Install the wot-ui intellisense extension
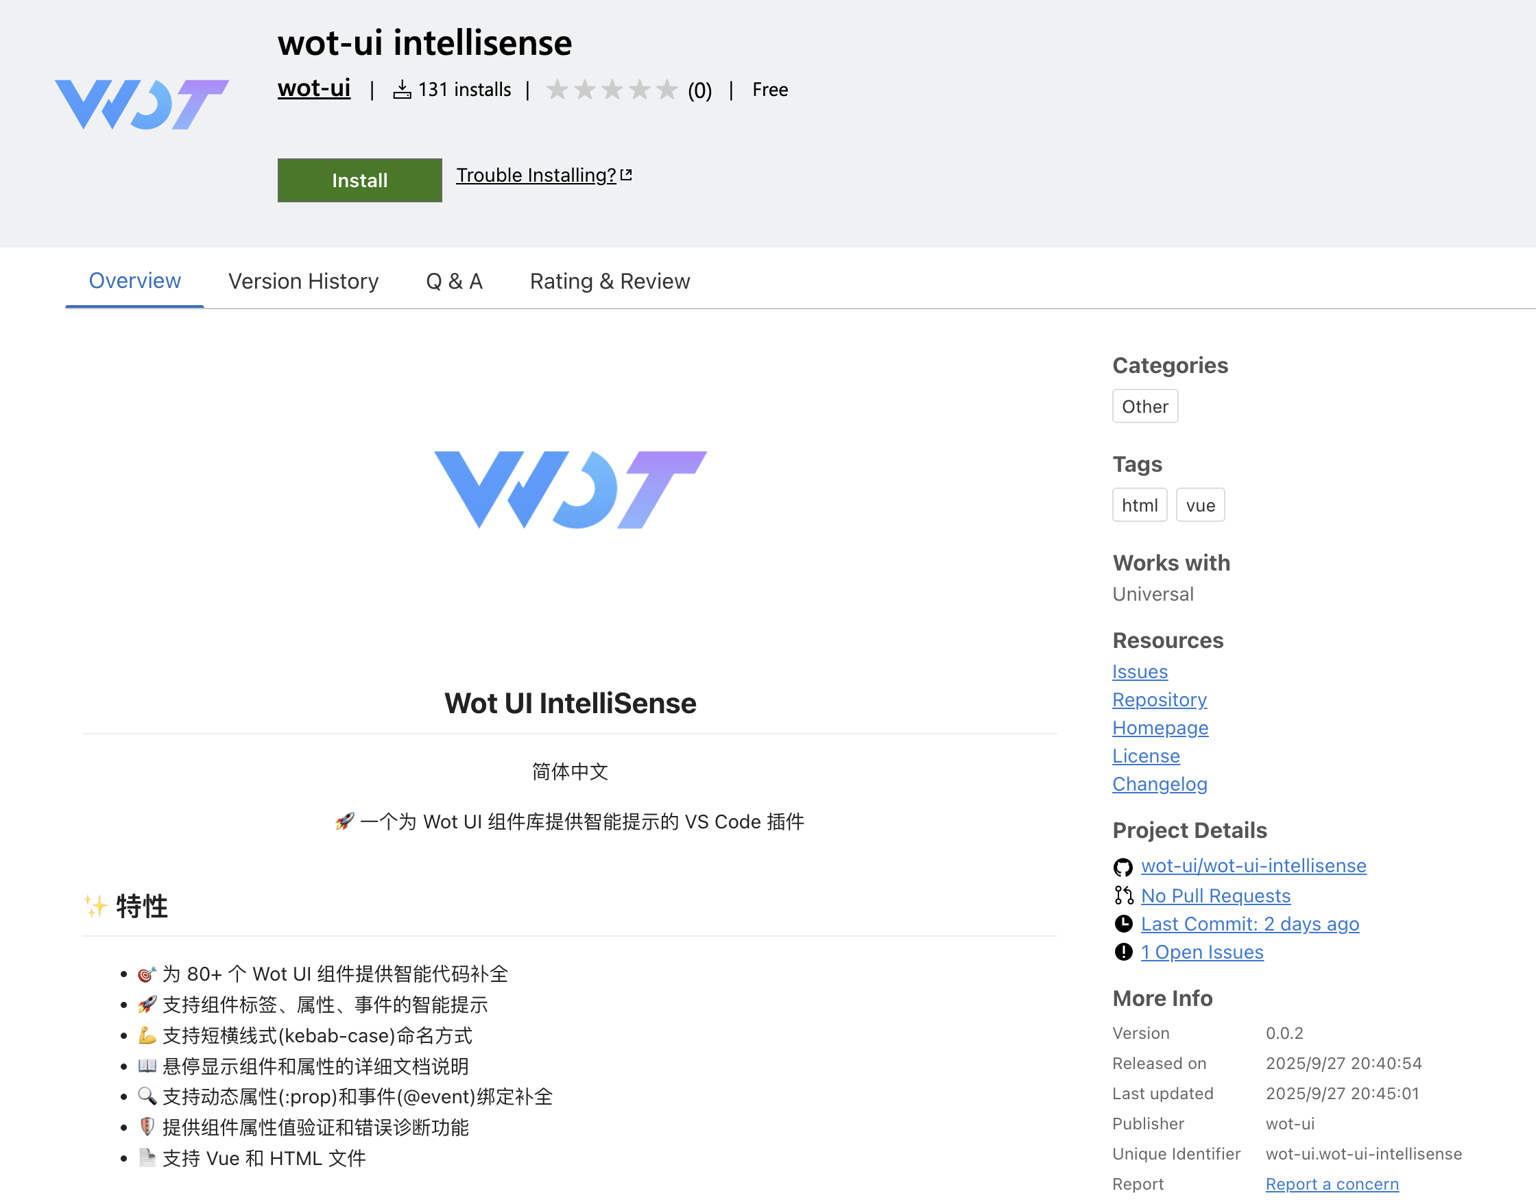Viewport: 1536px width, 1200px height. tap(359, 180)
